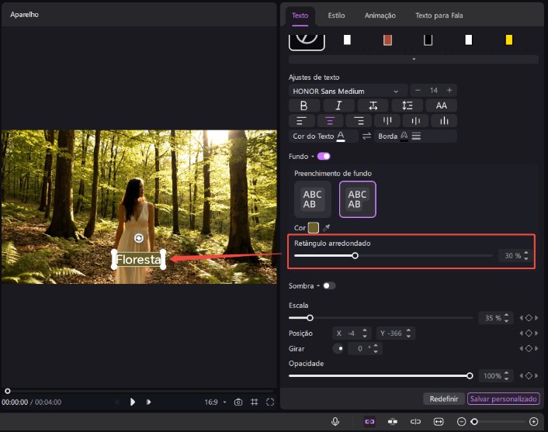Apply italic formatting to the text
Image resolution: width=548 pixels, height=432 pixels.
[338, 105]
